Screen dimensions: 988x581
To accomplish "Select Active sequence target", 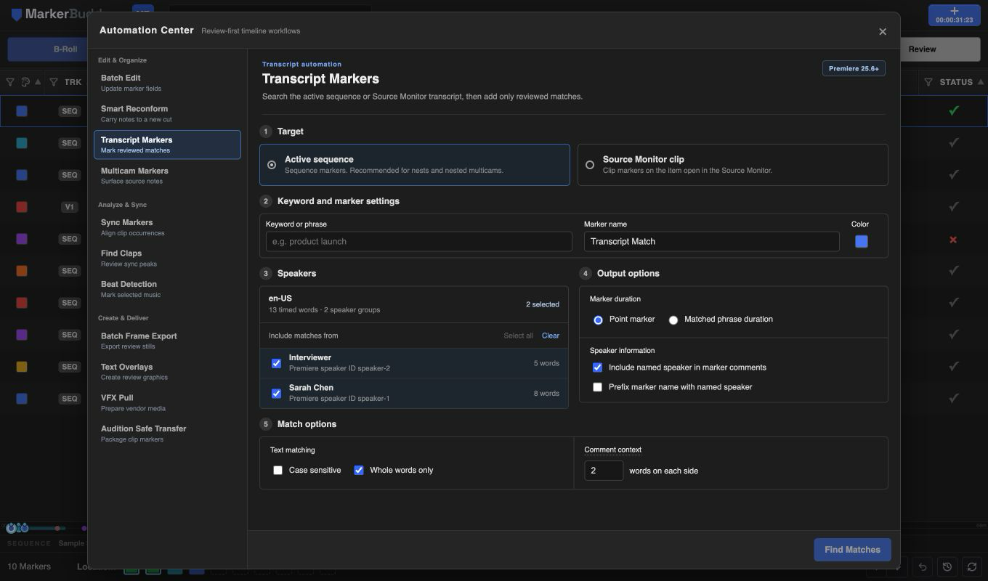I will coord(415,165).
